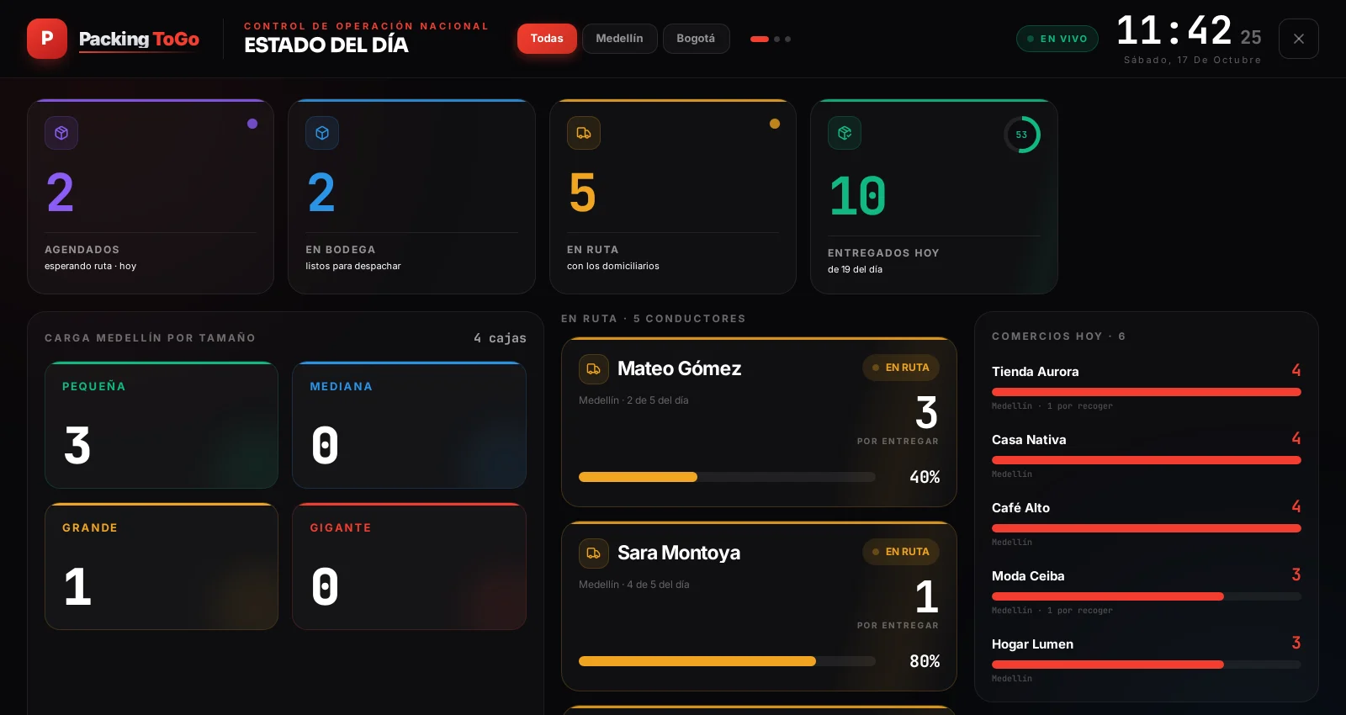Click the purple status dot on Agendados card
This screenshot has width=1346, height=715.
pos(252,124)
